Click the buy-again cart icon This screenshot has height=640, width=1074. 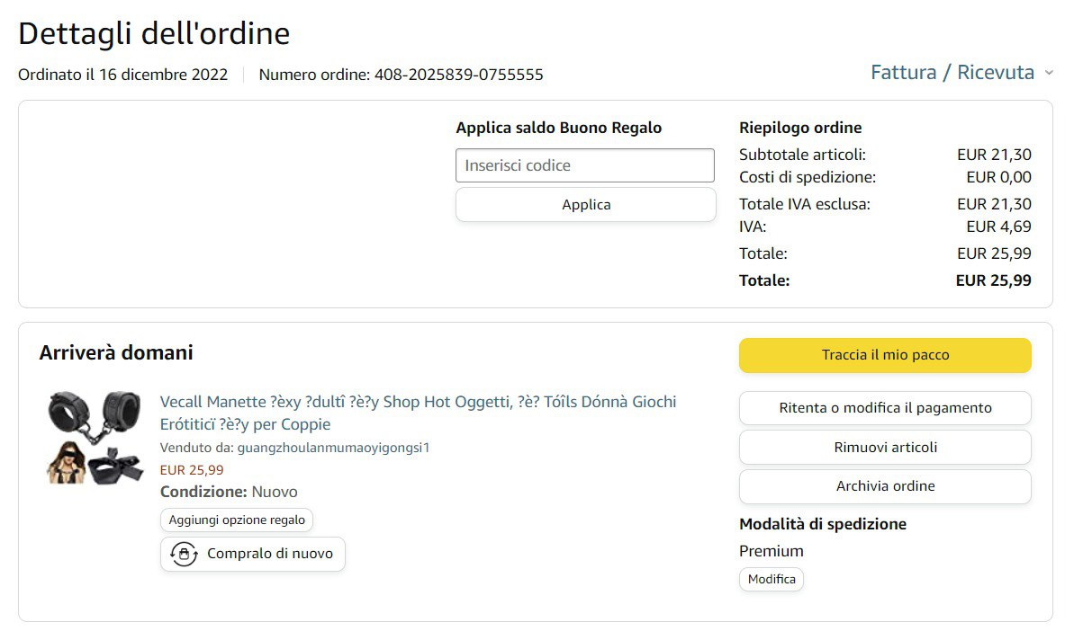184,554
